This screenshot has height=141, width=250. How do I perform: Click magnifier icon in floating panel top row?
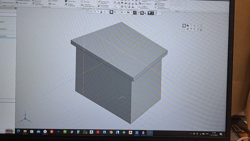[x=198, y=26]
